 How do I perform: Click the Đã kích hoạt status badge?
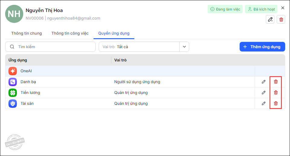coord(261,9)
